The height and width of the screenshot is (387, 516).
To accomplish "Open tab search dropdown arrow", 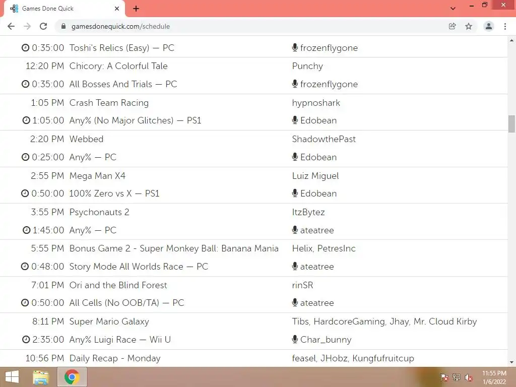I will click(x=453, y=9).
